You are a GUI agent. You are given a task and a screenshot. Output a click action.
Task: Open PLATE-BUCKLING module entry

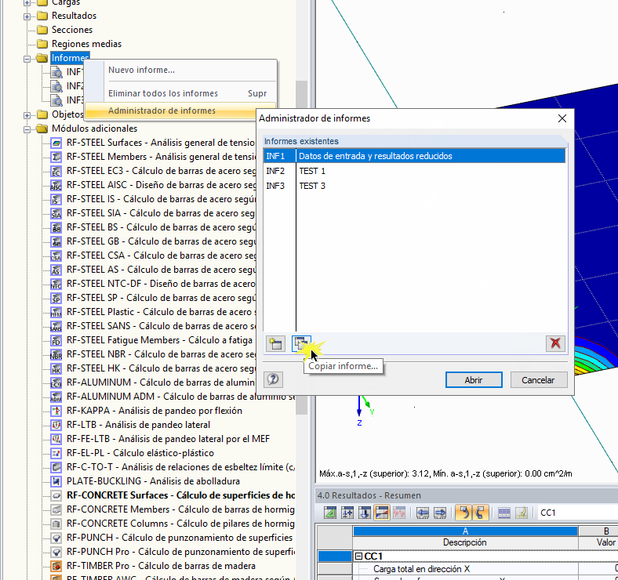coord(153,481)
